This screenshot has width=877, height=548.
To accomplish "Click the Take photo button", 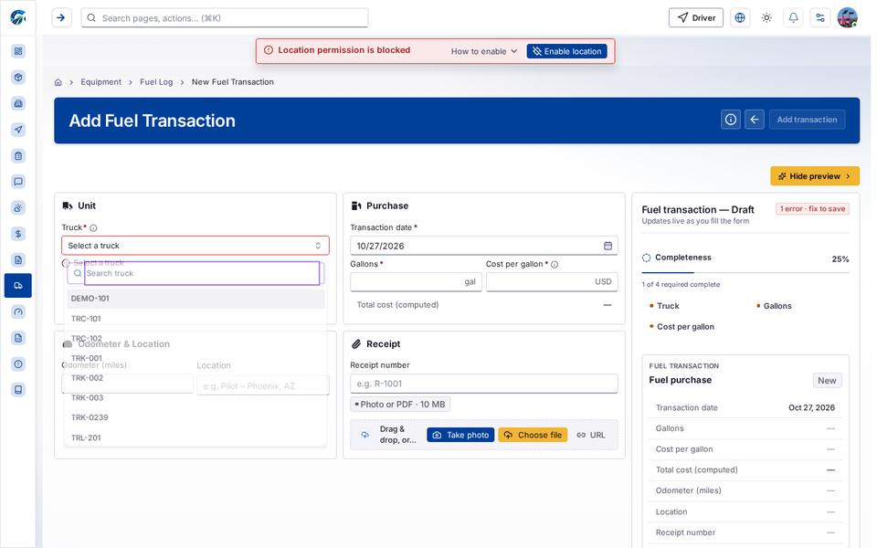I will (x=460, y=435).
